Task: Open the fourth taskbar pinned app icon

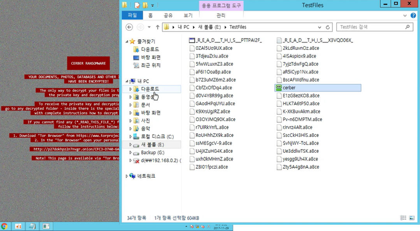Action: (x=46, y=226)
